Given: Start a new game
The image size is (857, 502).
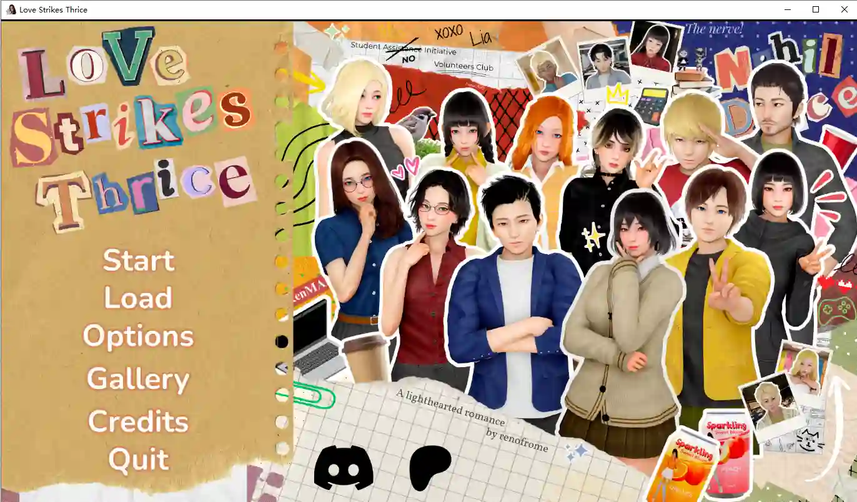Looking at the screenshot, I should click(137, 260).
